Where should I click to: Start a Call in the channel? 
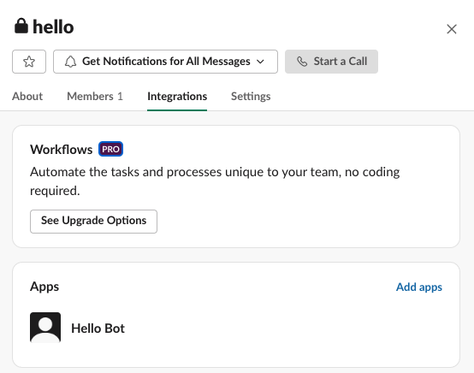(331, 62)
